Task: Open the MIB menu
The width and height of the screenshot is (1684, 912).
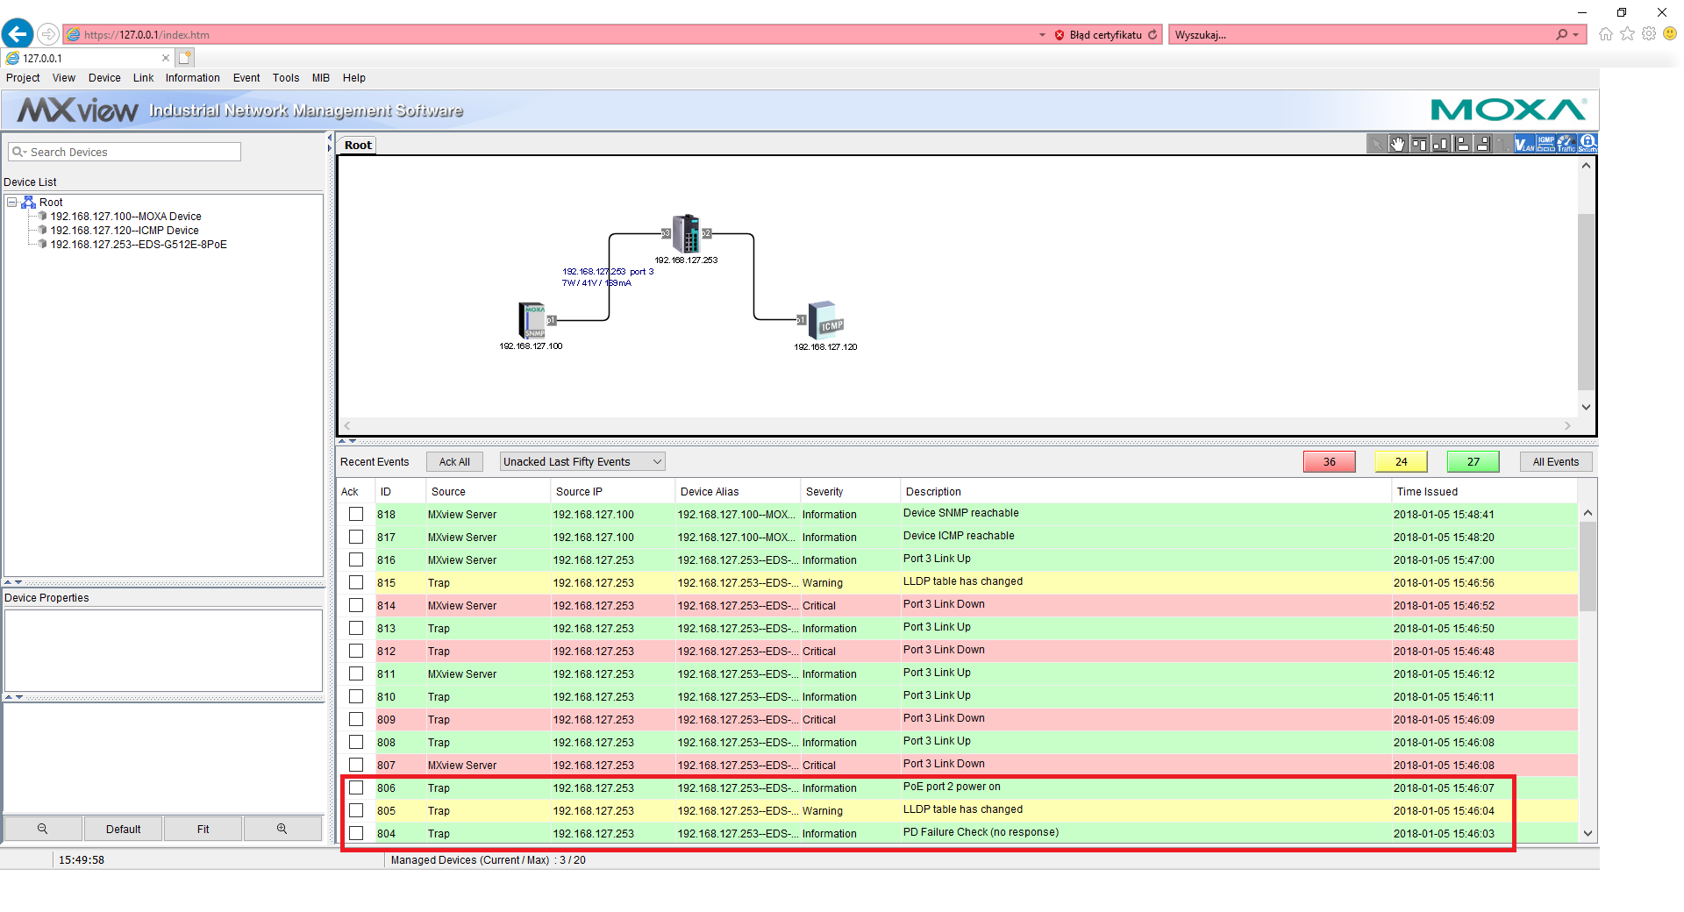Action: pos(321,77)
